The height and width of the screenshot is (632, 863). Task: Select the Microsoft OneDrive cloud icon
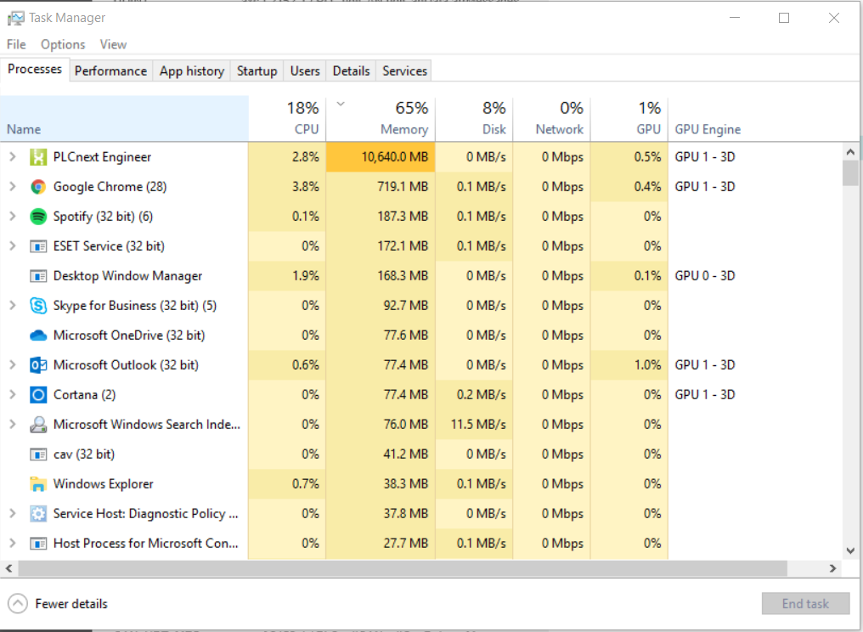click(x=38, y=336)
